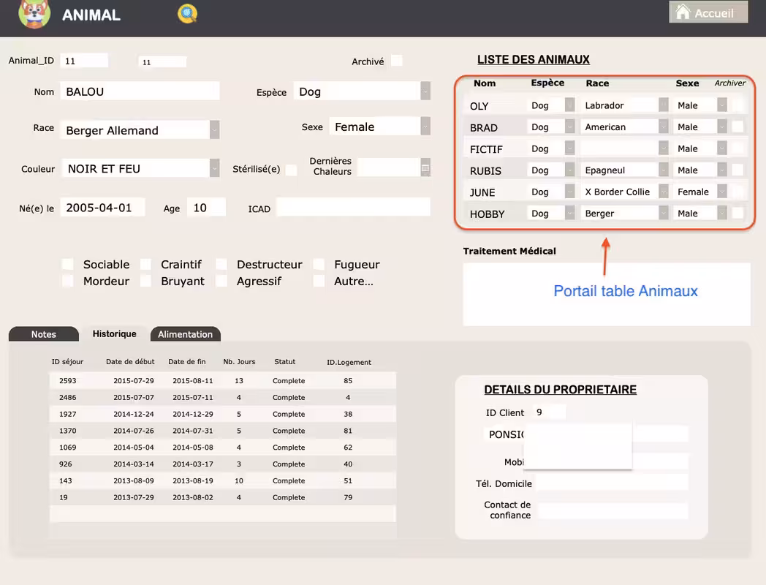Go to Accueil home button
Image resolution: width=766 pixels, height=585 pixels.
click(708, 12)
